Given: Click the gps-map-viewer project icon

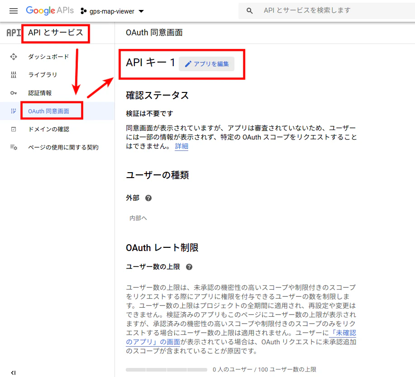Looking at the screenshot, I should coord(84,11).
